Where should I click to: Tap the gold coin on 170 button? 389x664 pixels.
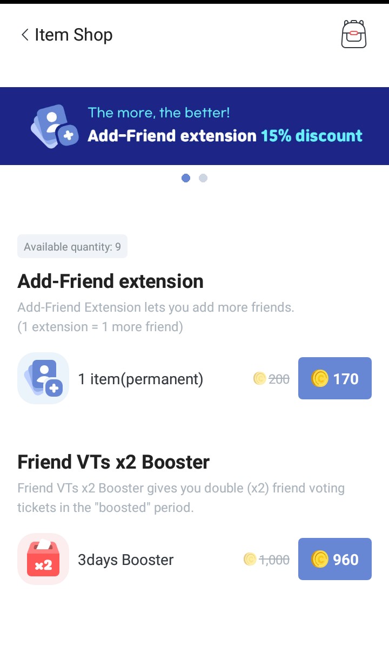pyautogui.click(x=320, y=378)
